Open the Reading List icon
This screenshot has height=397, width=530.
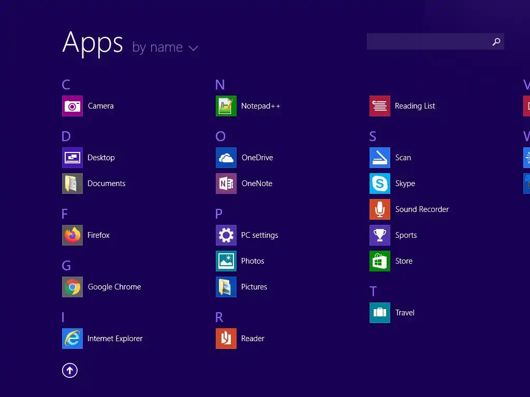pos(380,106)
